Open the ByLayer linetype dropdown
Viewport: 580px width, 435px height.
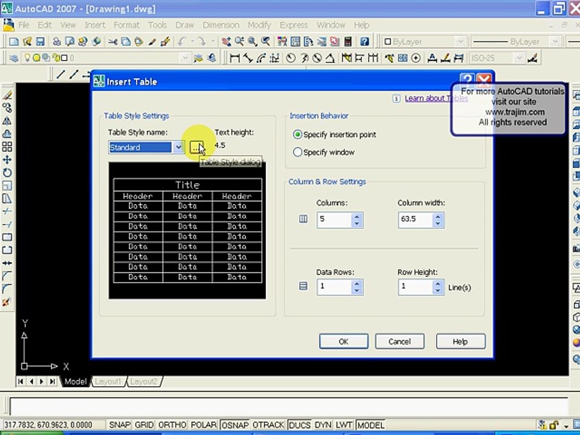click(x=555, y=42)
